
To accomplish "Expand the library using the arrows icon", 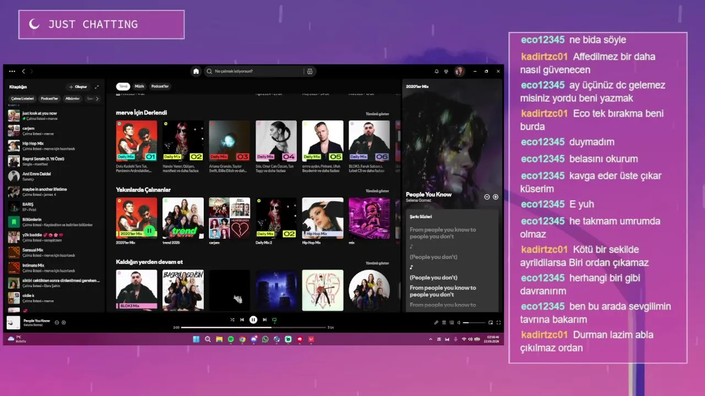I will click(97, 87).
